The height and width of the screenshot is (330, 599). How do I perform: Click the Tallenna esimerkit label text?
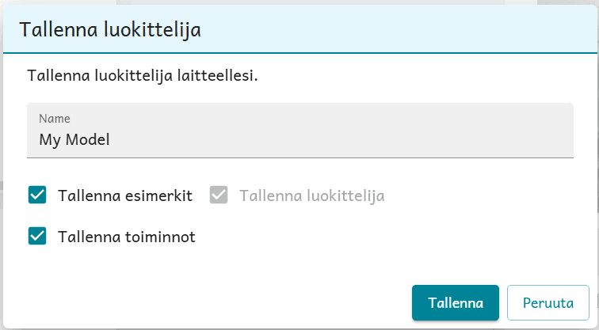[x=125, y=195]
